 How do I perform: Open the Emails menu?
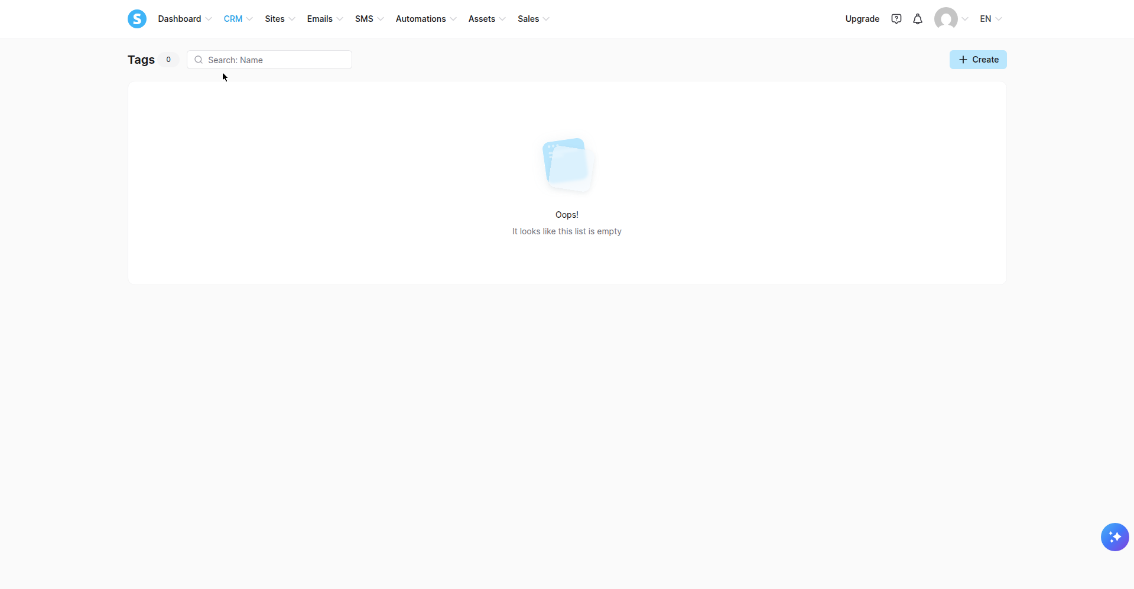[x=325, y=19]
